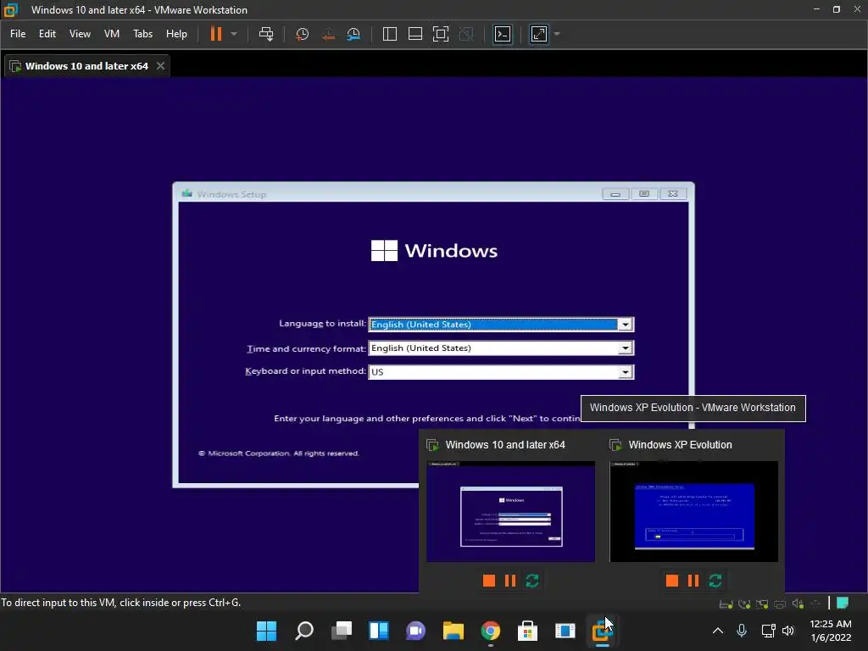Pause the VM with the orange toolbar button
This screenshot has height=651, width=868.
216,34
